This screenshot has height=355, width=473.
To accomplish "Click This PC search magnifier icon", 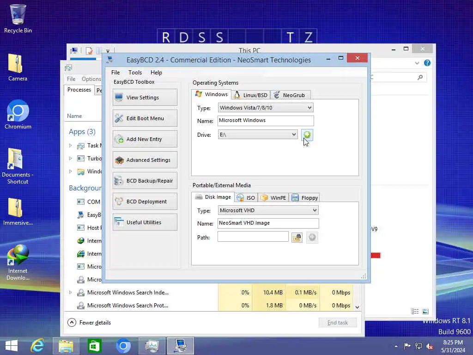I will pos(420,77).
